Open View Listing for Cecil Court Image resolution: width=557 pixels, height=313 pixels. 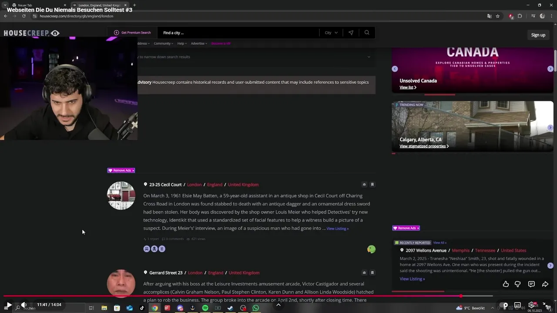pyautogui.click(x=338, y=229)
